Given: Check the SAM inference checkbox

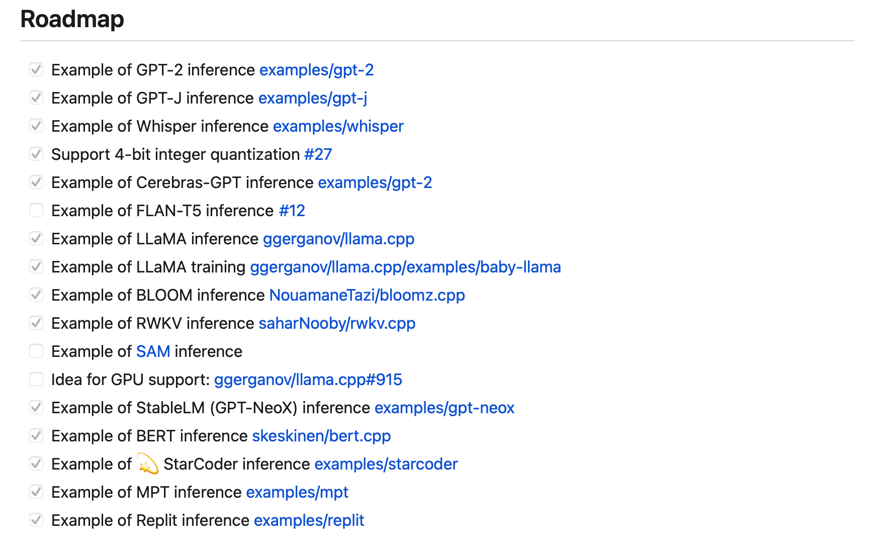Looking at the screenshot, I should click(x=36, y=351).
